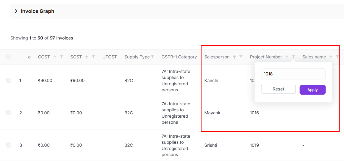The width and height of the screenshot is (344, 161).
Task: Tick the checkbox for row 3
Action: 9,145
